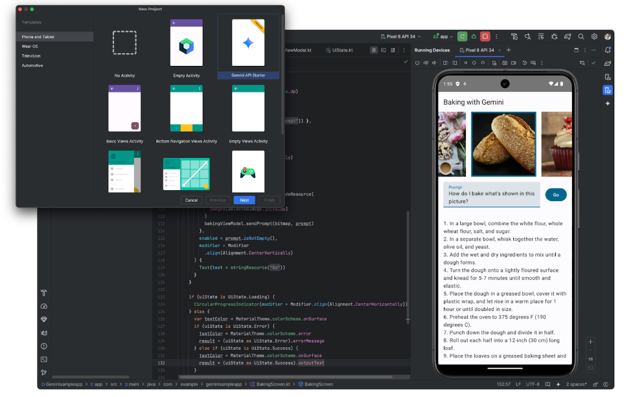Click the red Stop app button
The height and width of the screenshot is (397, 633).
pyautogui.click(x=485, y=36)
